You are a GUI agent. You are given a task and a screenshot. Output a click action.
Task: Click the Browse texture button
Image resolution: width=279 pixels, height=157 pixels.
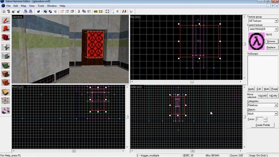coord(272,41)
